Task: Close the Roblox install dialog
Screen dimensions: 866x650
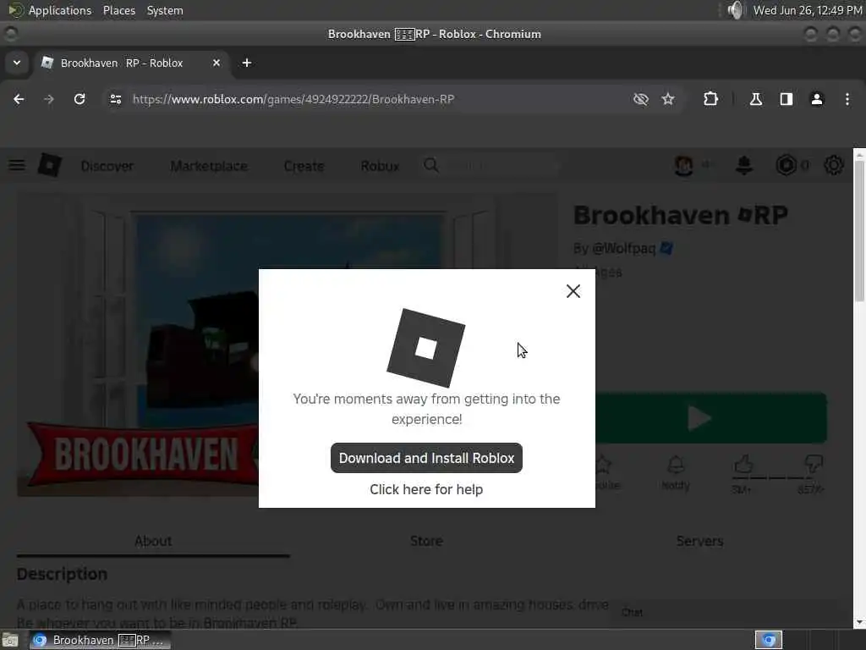Action: tap(573, 291)
